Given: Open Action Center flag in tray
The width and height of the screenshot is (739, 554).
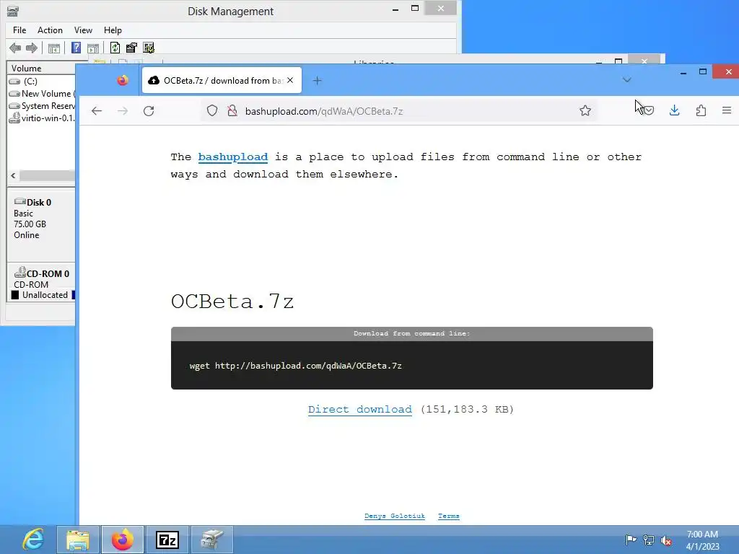Looking at the screenshot, I should click(631, 540).
